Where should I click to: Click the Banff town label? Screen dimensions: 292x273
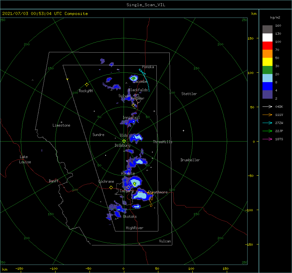point(54,181)
